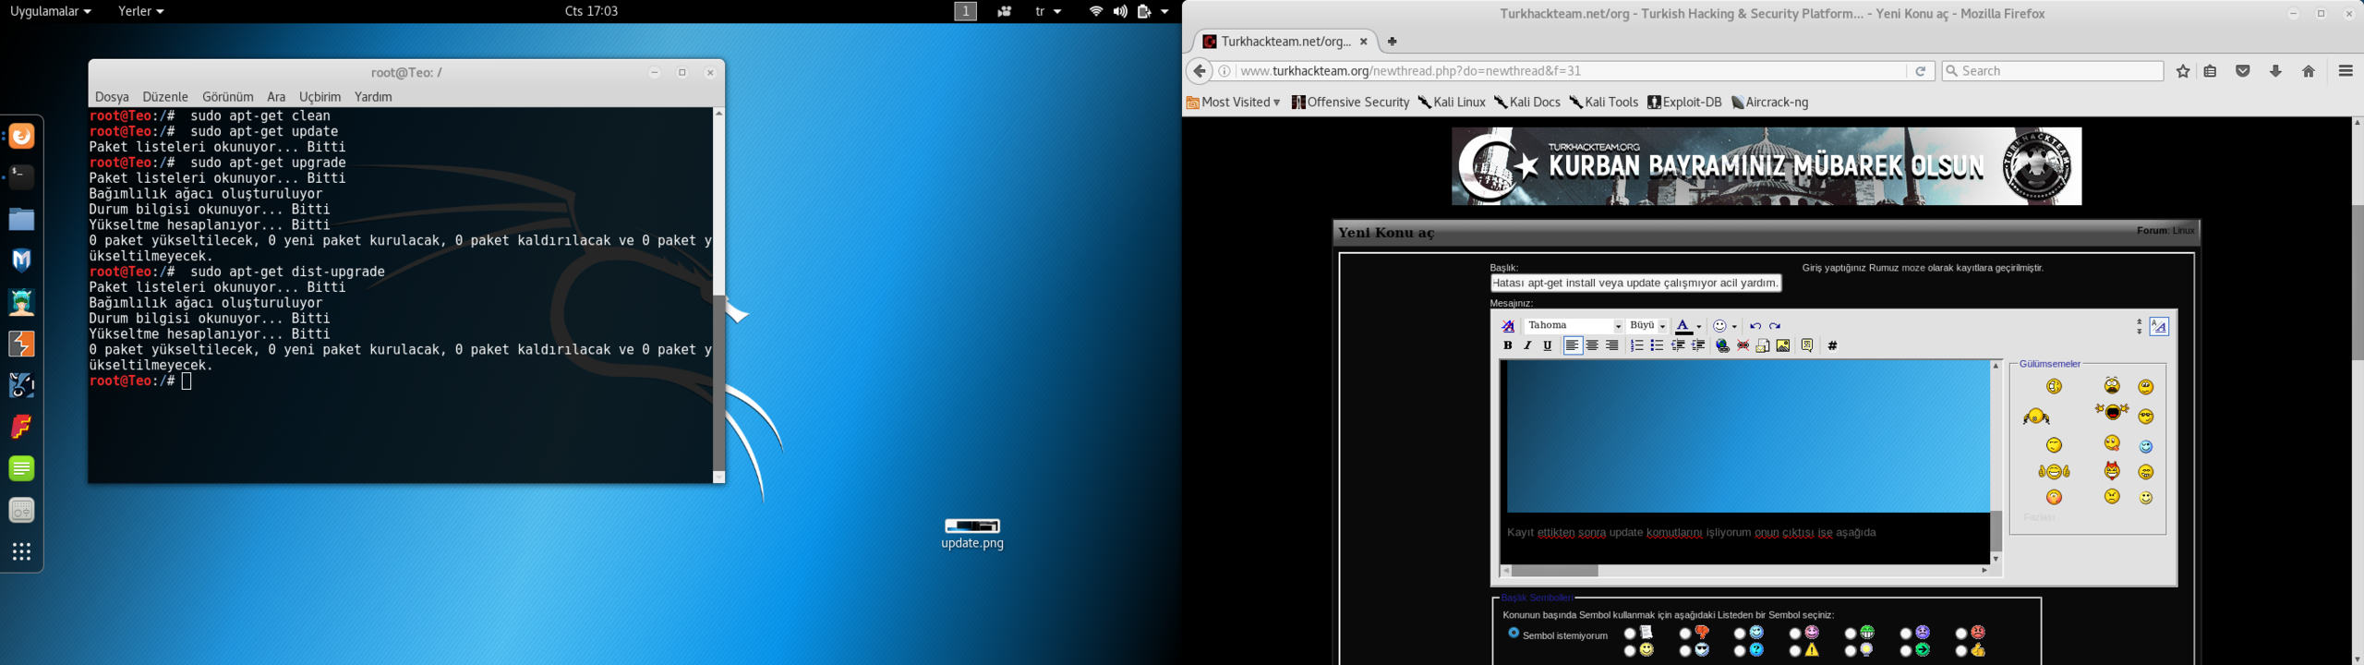Screen dimensions: 2364x665
Task: Align message text left
Action: (x=1572, y=345)
